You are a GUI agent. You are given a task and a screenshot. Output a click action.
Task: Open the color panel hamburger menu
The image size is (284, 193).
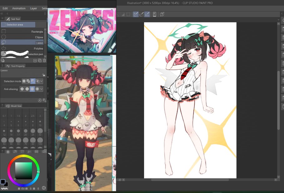[x=2, y=151]
